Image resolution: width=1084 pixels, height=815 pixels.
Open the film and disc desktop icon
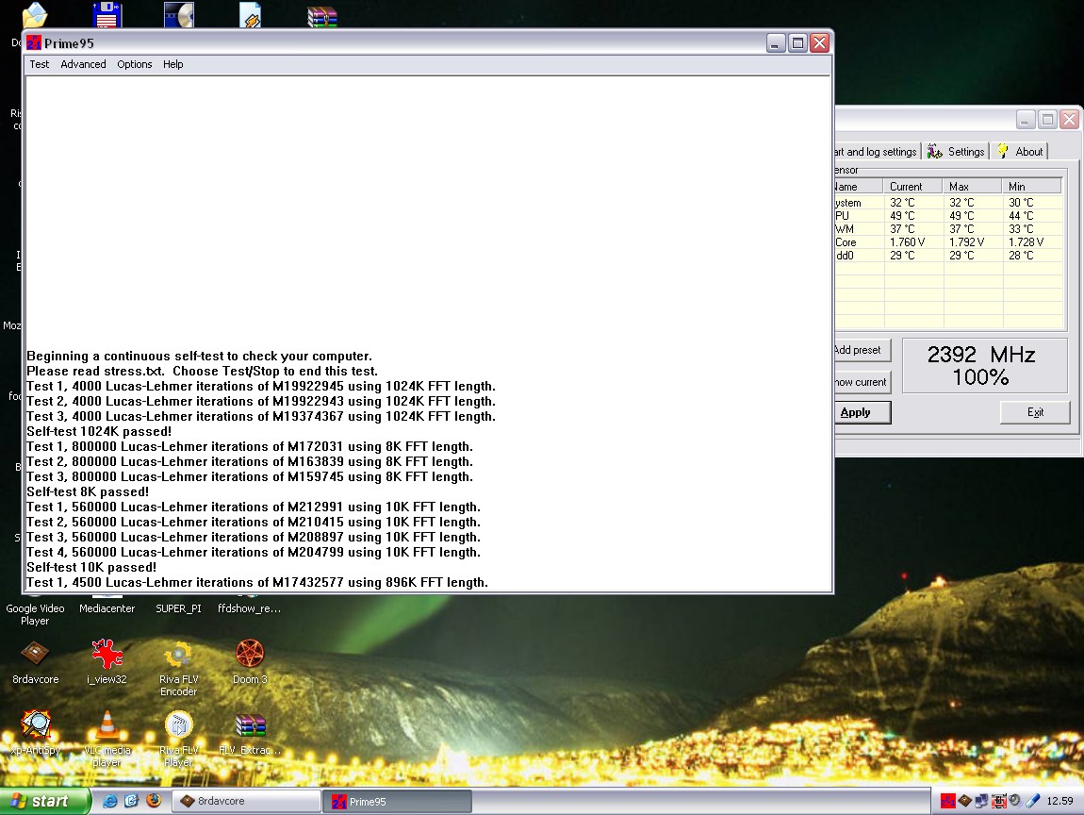[x=179, y=15]
